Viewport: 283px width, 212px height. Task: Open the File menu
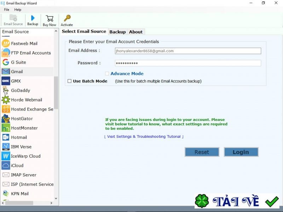(x=7, y=10)
